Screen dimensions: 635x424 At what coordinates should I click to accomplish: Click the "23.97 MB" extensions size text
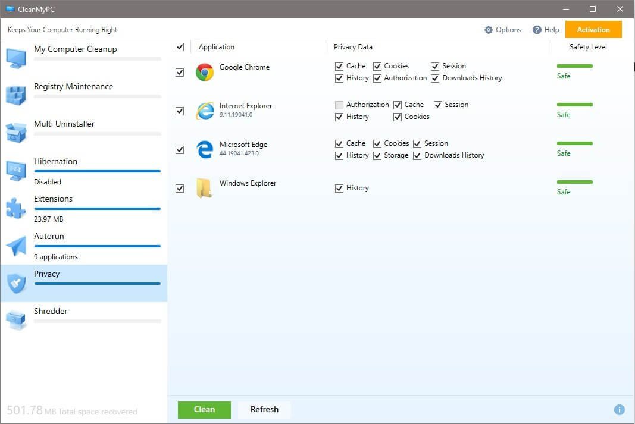[49, 219]
